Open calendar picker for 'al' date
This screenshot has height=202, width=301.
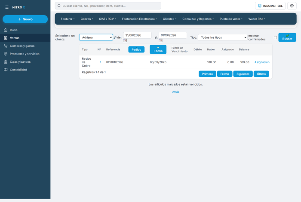160,40
